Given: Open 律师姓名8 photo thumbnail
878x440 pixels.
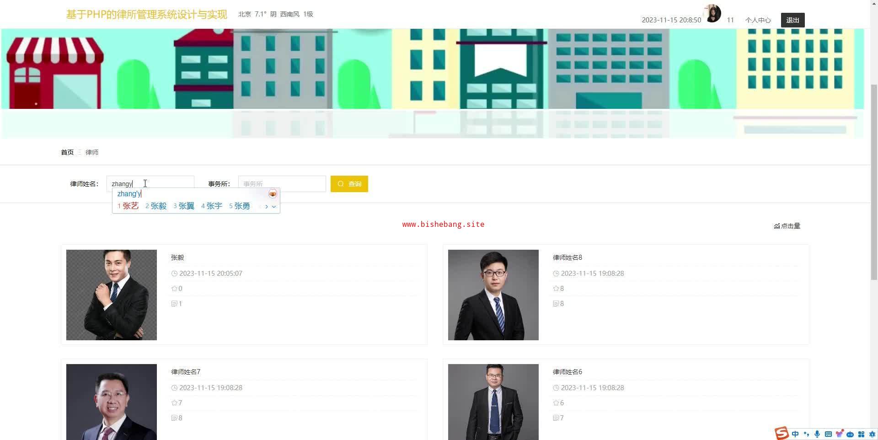Looking at the screenshot, I should [493, 295].
